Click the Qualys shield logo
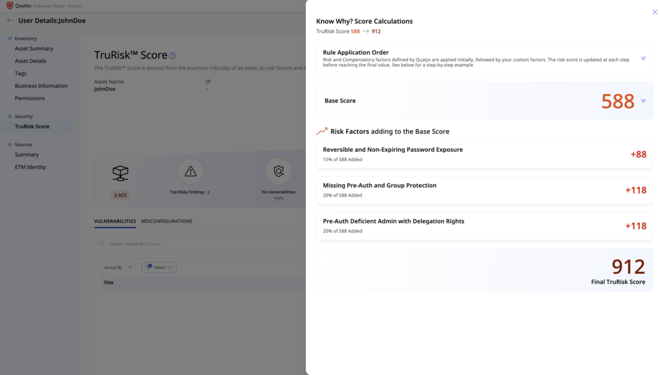This screenshot has height=375, width=660. coord(10,6)
